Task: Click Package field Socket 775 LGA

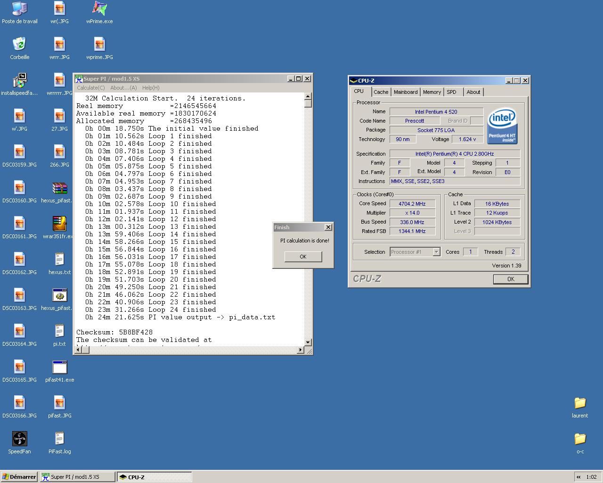Action: [436, 130]
